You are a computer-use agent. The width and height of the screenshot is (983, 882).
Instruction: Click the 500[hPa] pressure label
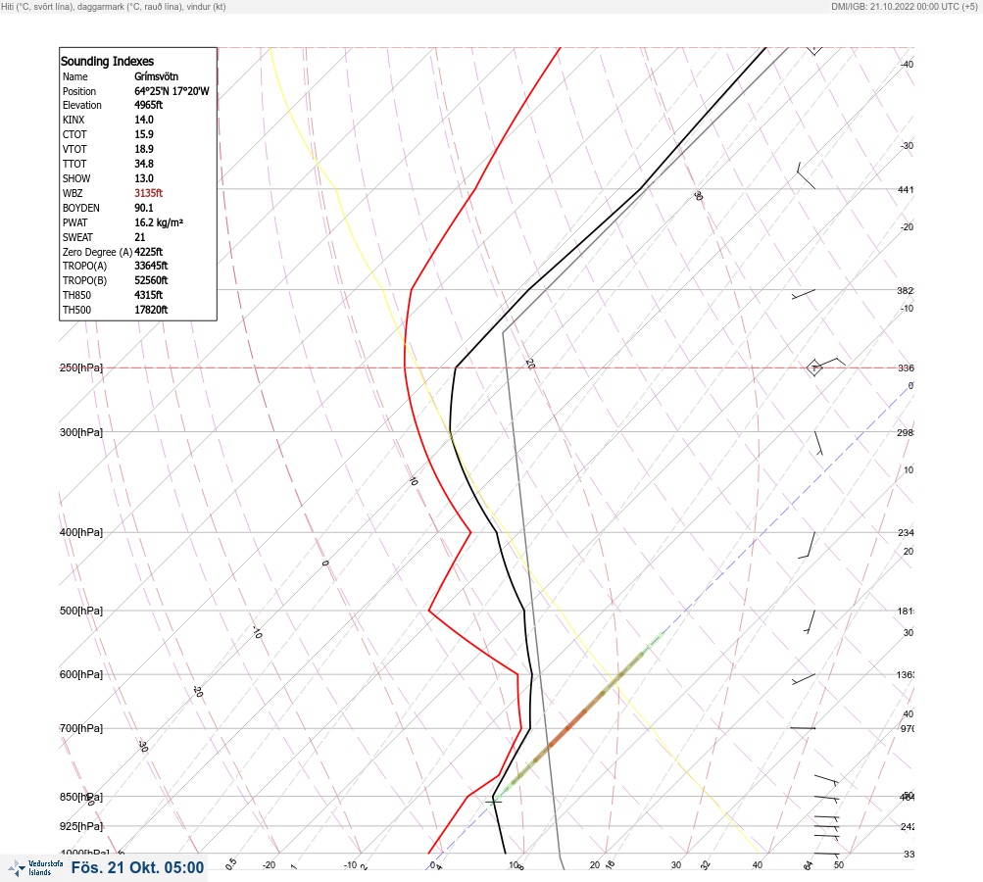click(x=81, y=611)
